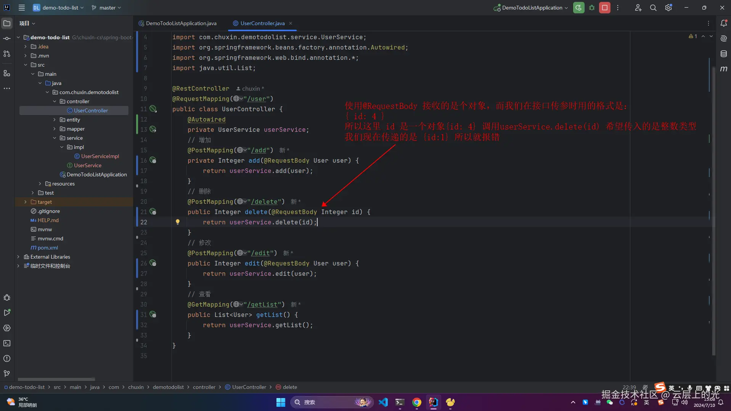Click the request mapping gutter icon on line 21
Viewport: 731px width, 411px height.
(153, 212)
